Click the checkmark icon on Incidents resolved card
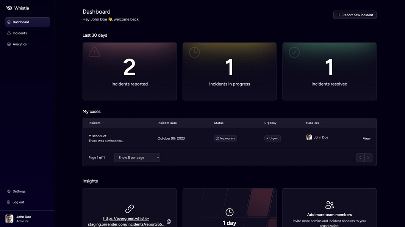Viewport: 405px width, 227px height. click(294, 52)
